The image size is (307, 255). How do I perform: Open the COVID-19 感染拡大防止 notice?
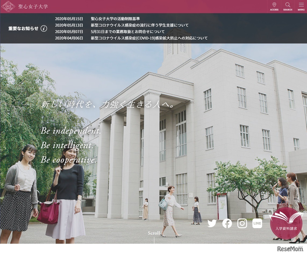[149, 38]
